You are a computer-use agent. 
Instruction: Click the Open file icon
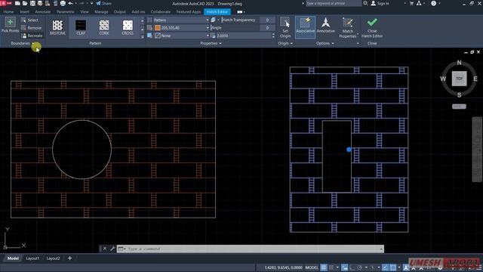(x=25, y=3)
